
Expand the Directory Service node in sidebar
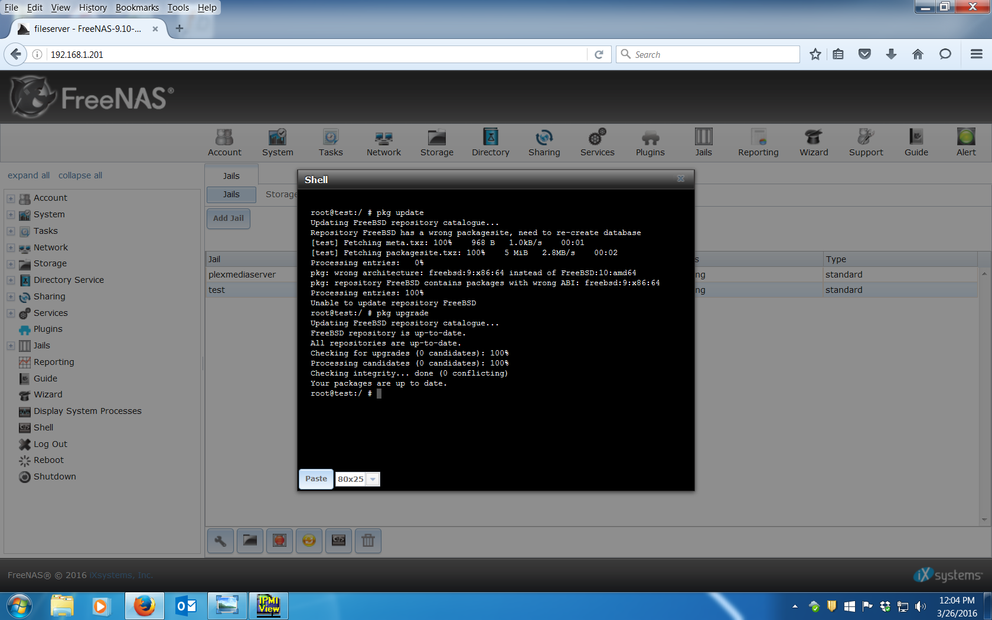pos(11,280)
